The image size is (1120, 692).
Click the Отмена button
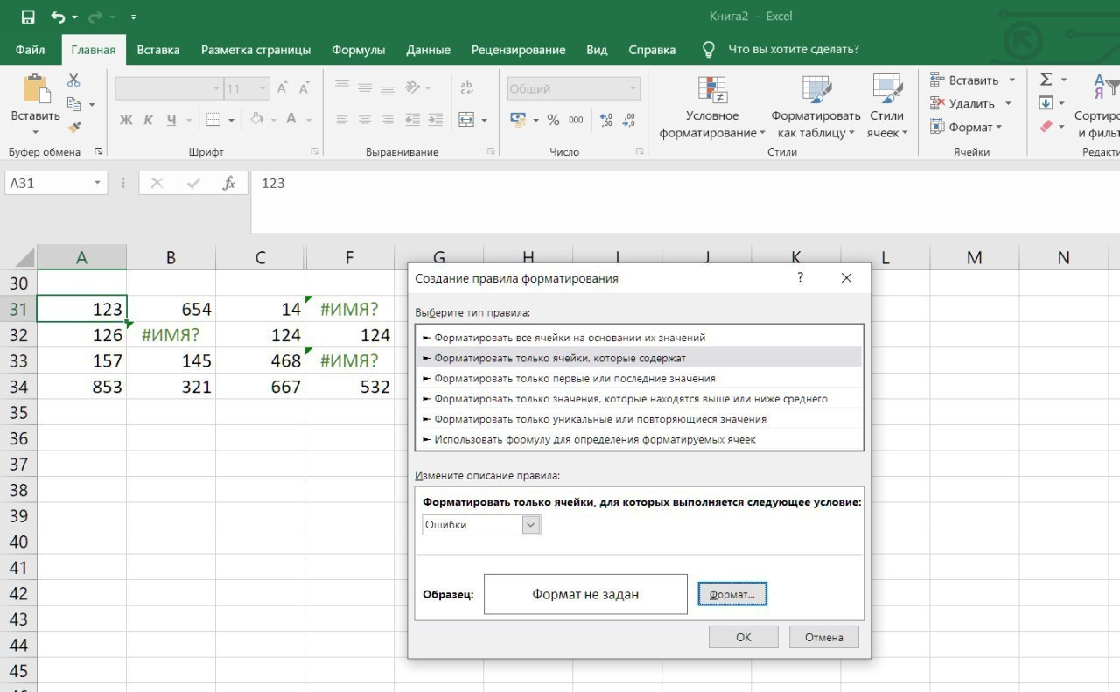[x=823, y=637]
